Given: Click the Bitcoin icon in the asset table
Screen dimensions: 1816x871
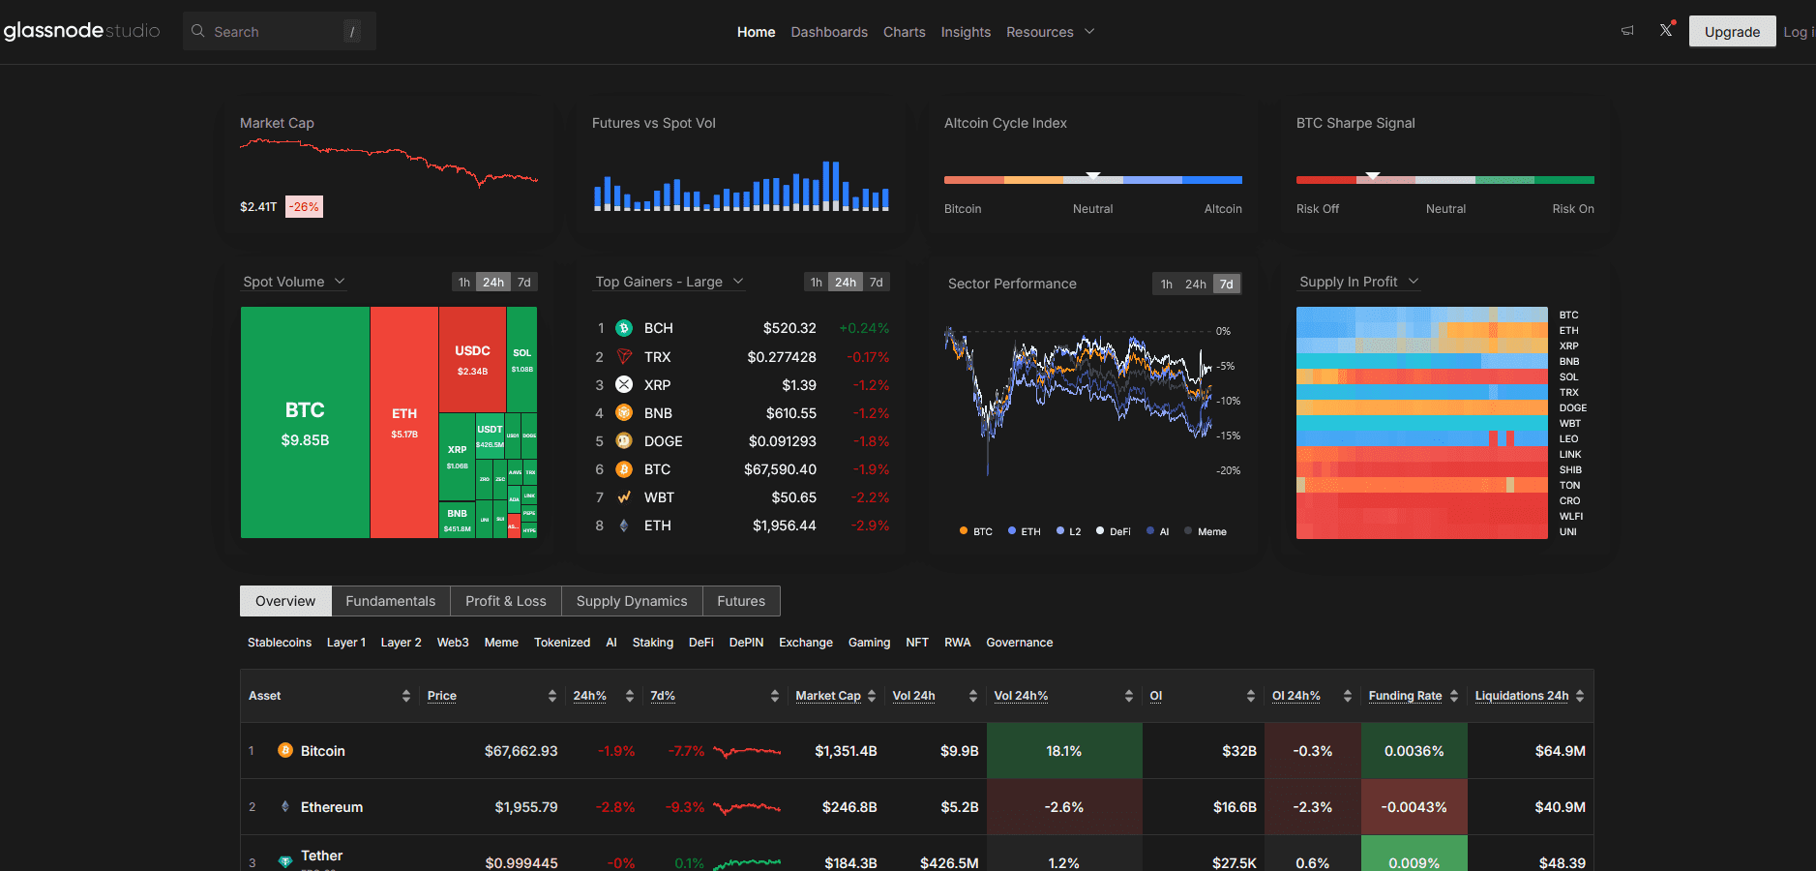Looking at the screenshot, I should tap(284, 750).
